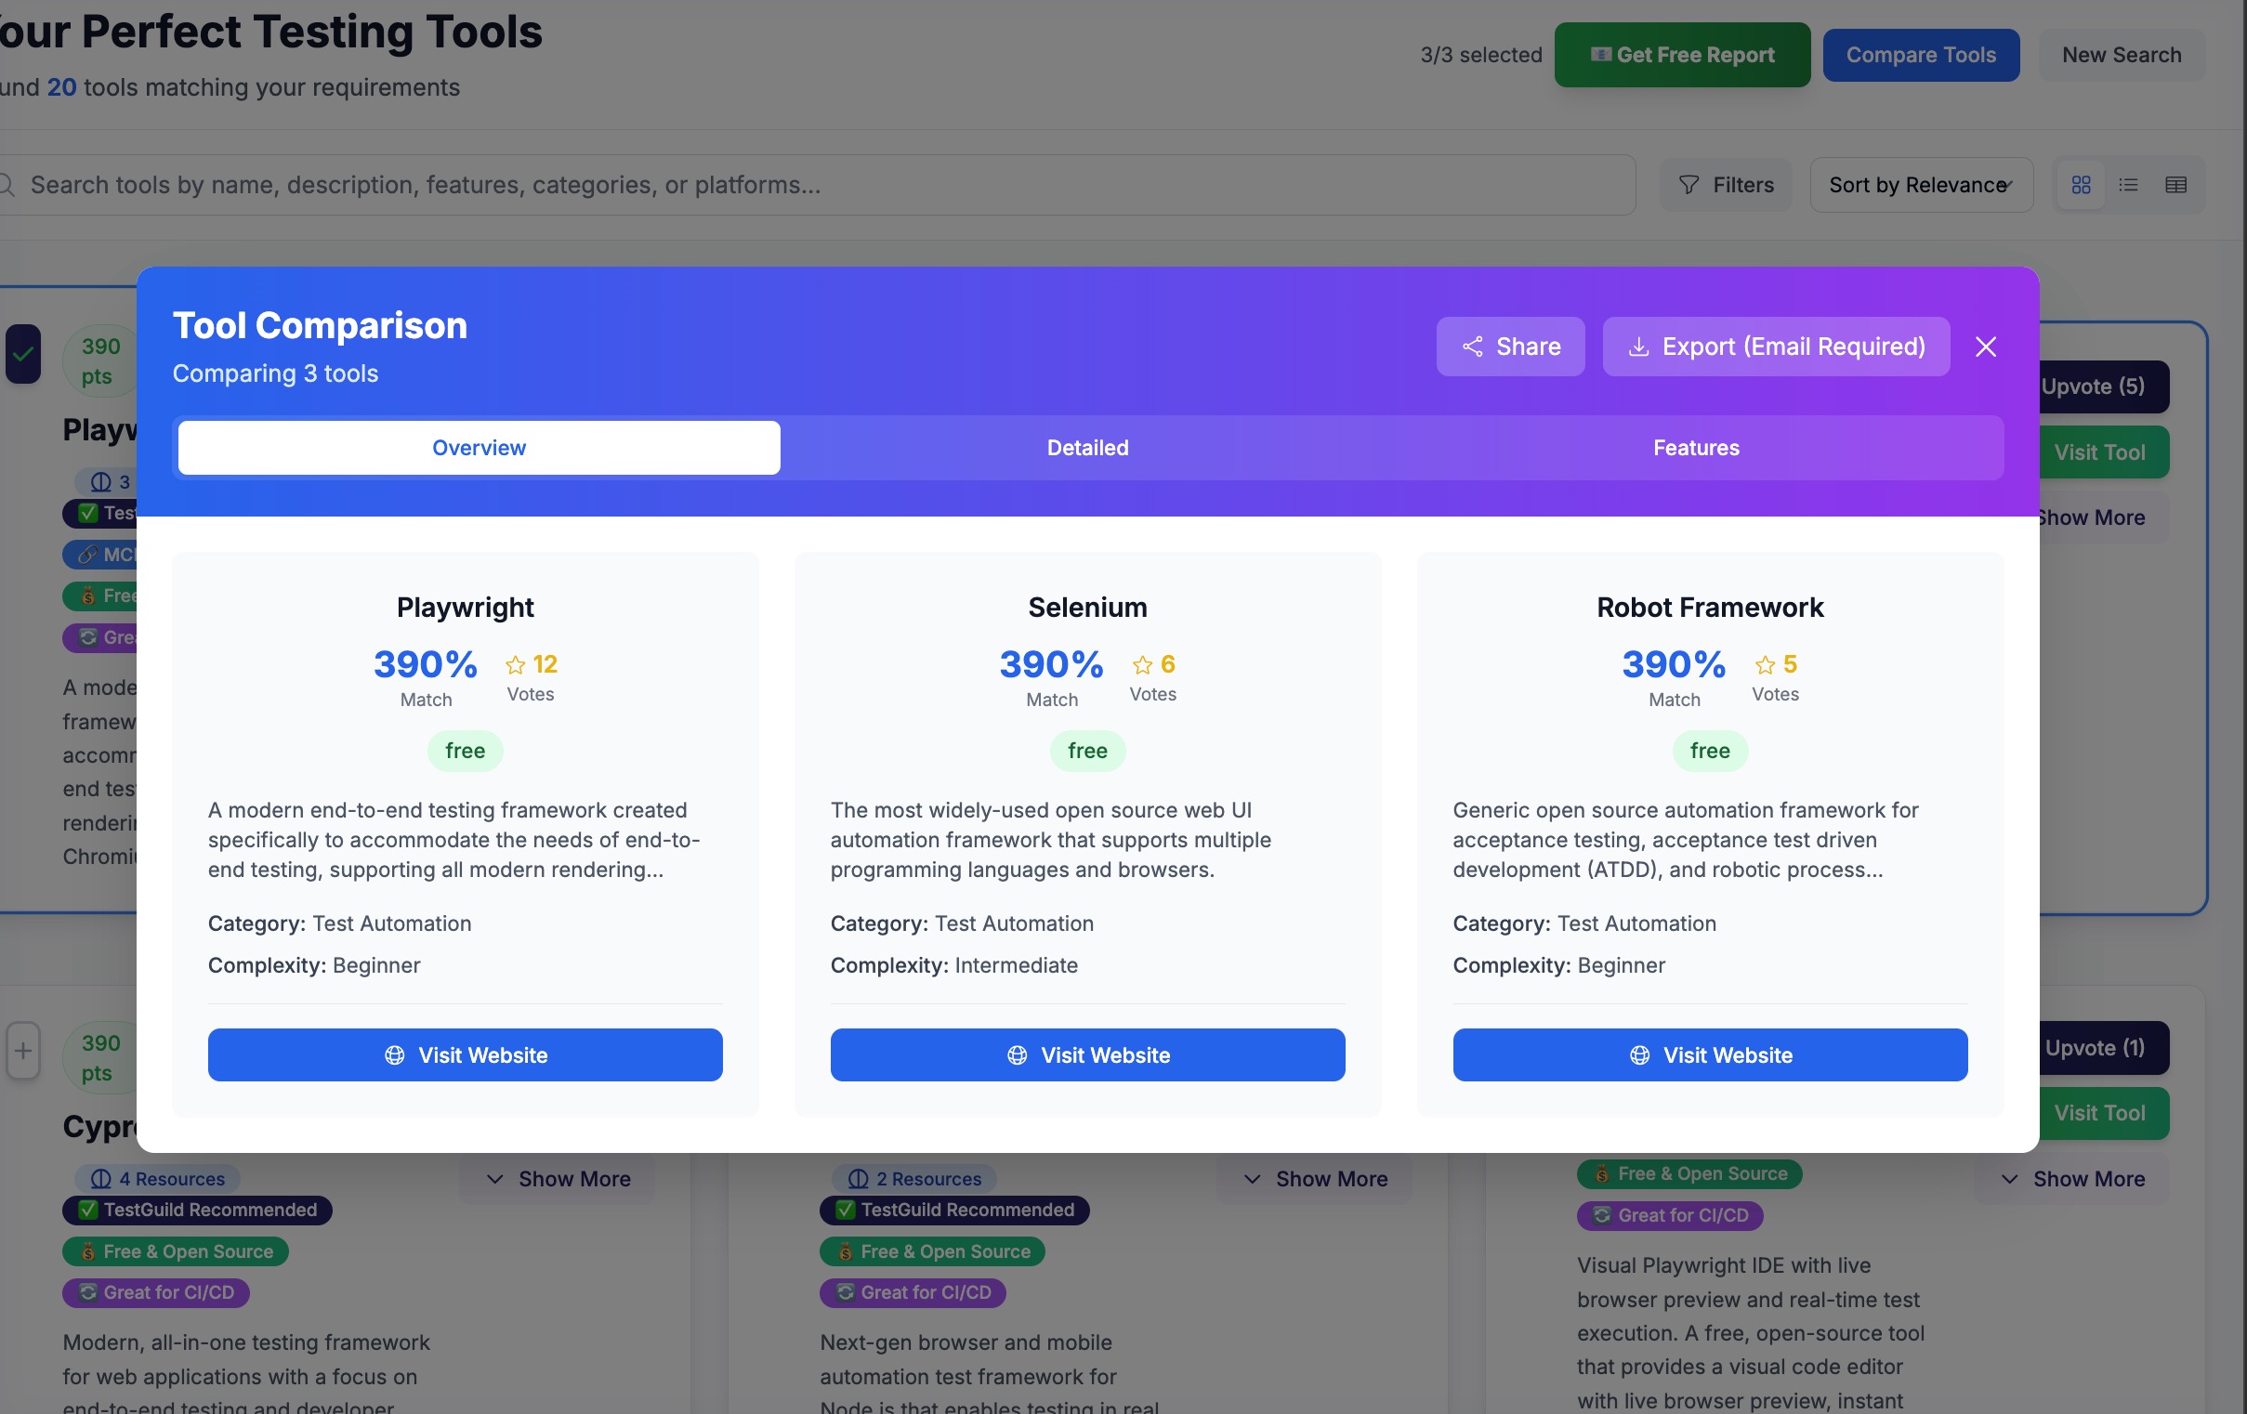Open the Filters panel
Screen dimensions: 2247x1414
pos(1726,185)
